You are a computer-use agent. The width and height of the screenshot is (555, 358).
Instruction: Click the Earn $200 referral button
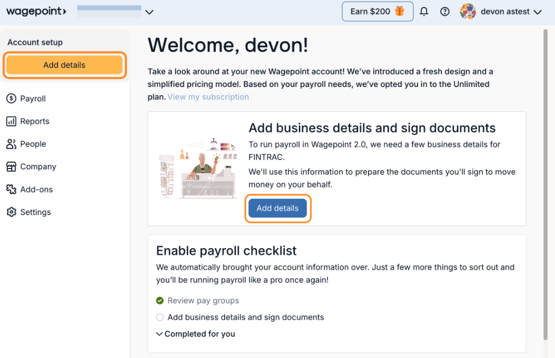pyautogui.click(x=378, y=11)
